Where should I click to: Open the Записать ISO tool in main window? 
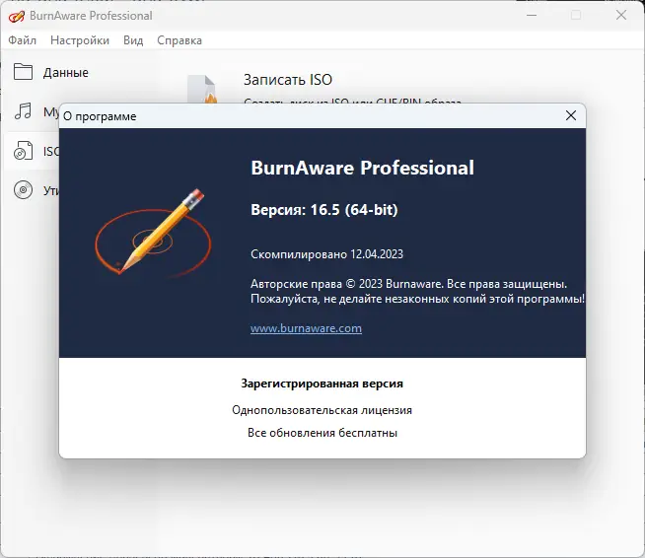pyautogui.click(x=288, y=80)
